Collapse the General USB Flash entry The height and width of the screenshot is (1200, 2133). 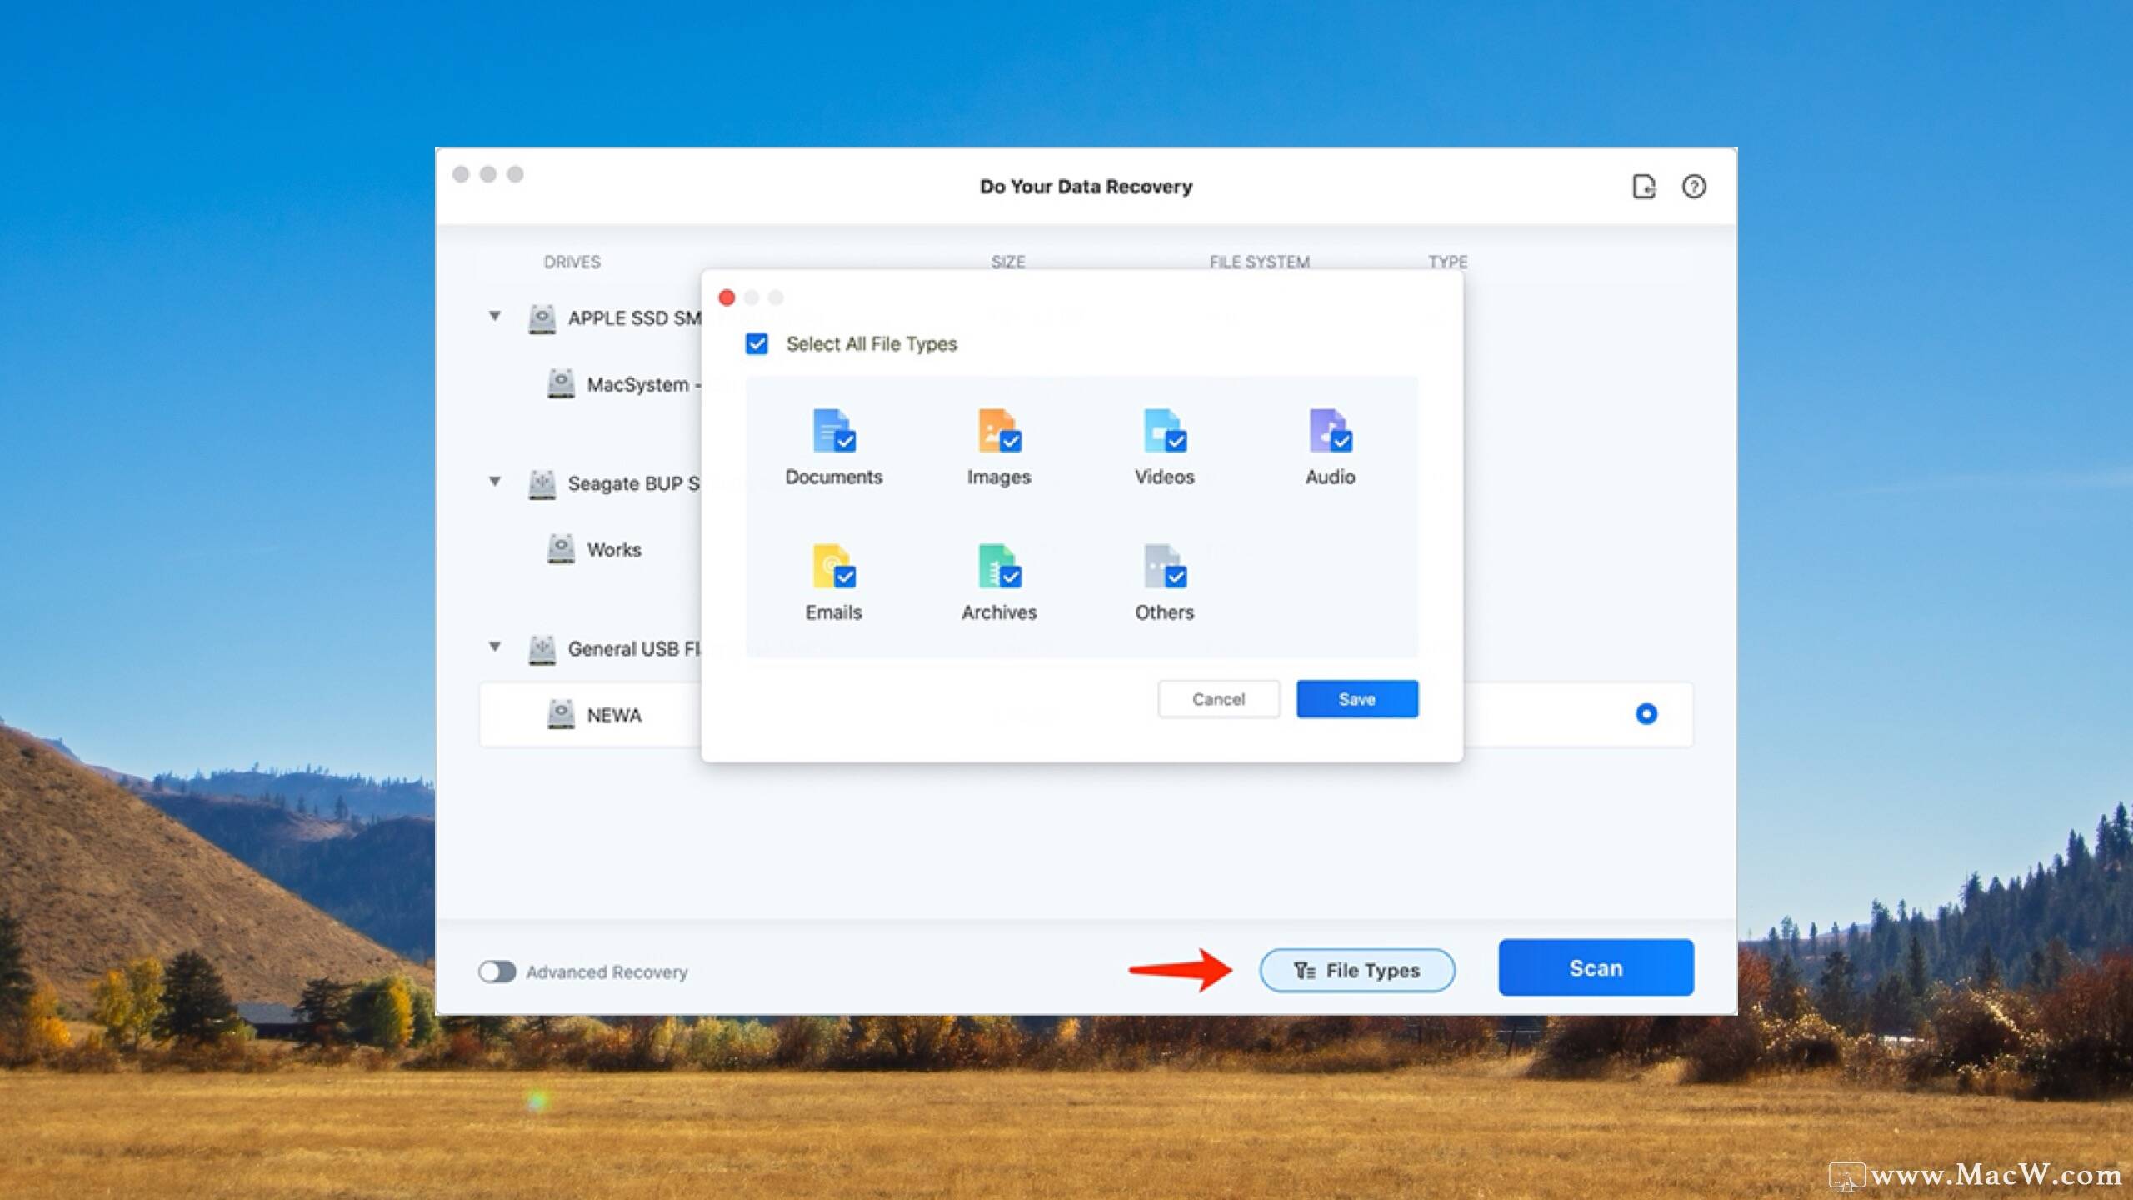[x=494, y=648]
